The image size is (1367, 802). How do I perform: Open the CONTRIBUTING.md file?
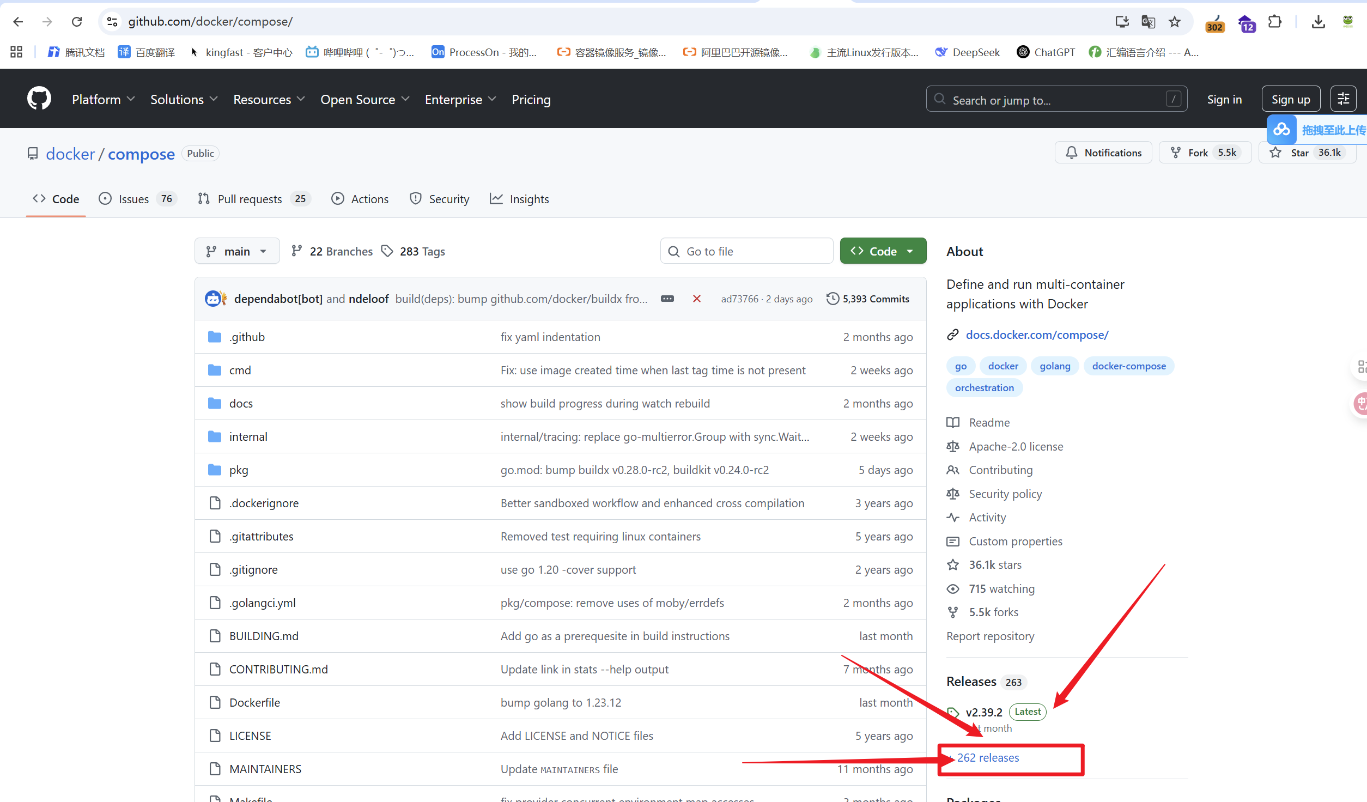278,670
